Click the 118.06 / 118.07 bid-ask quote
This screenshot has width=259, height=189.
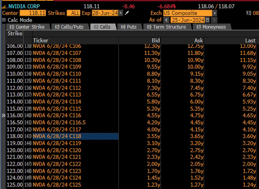(x=216, y=6)
